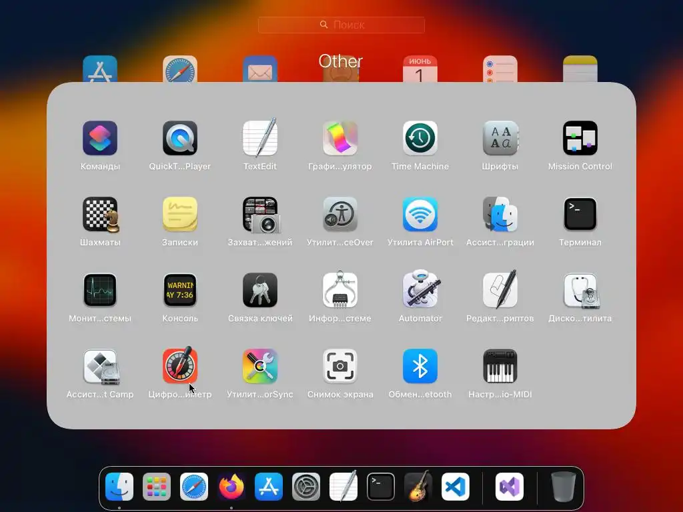Screen dimensions: 683x512
Task: Open Ассист...t Camp Boot Camp assistant
Action: [x=100, y=366]
